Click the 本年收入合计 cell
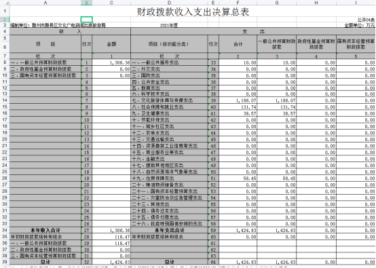Viewport: 376px width, 268px height. tap(45, 230)
